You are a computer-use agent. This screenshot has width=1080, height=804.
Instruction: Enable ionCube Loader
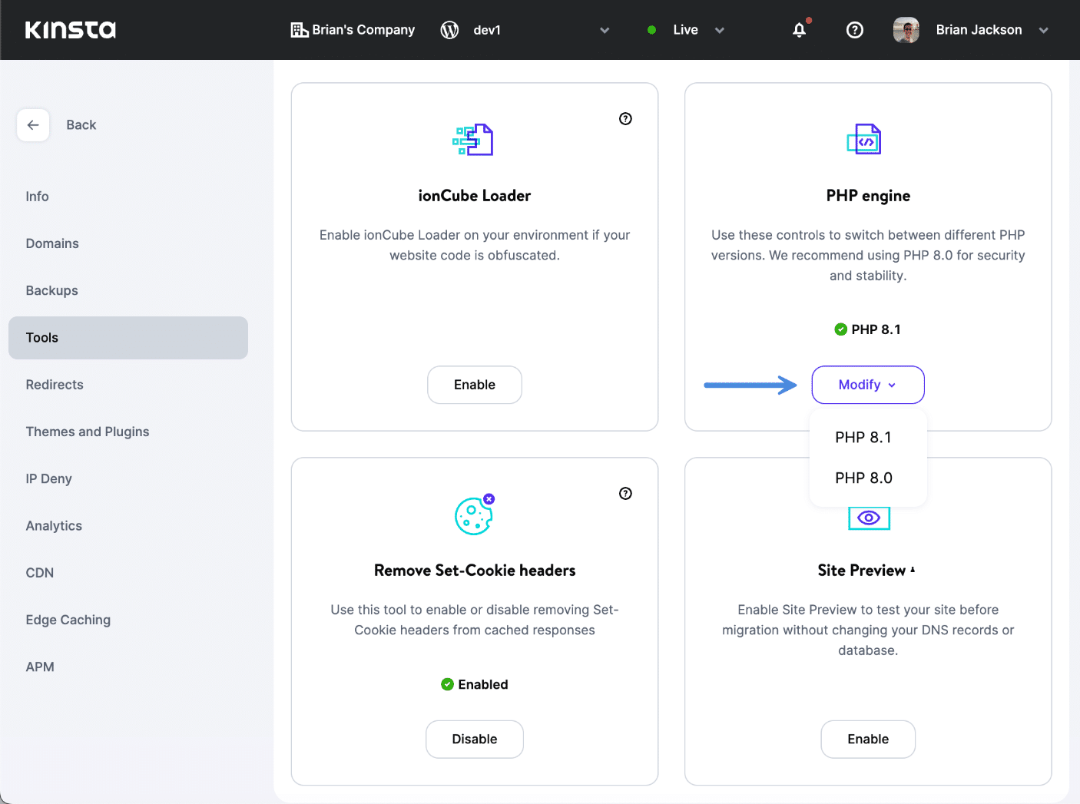pyautogui.click(x=474, y=385)
